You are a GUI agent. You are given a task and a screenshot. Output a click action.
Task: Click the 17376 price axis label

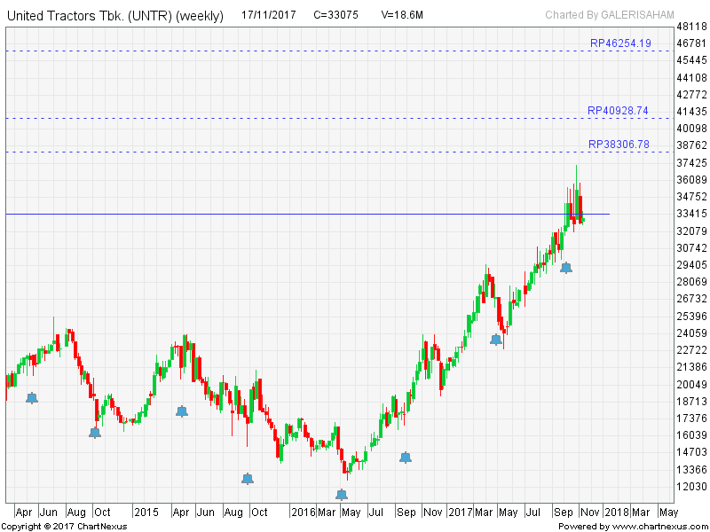tap(691, 419)
